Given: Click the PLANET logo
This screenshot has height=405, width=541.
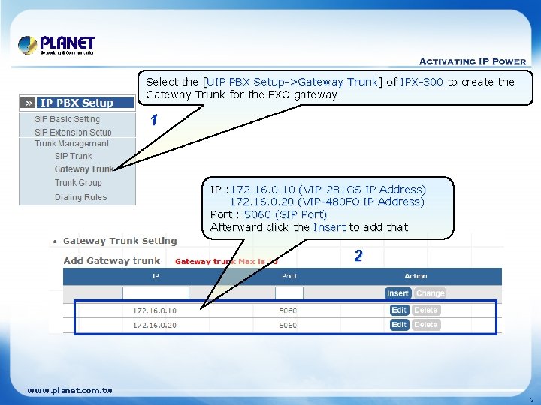Looking at the screenshot, I should coord(56,46).
